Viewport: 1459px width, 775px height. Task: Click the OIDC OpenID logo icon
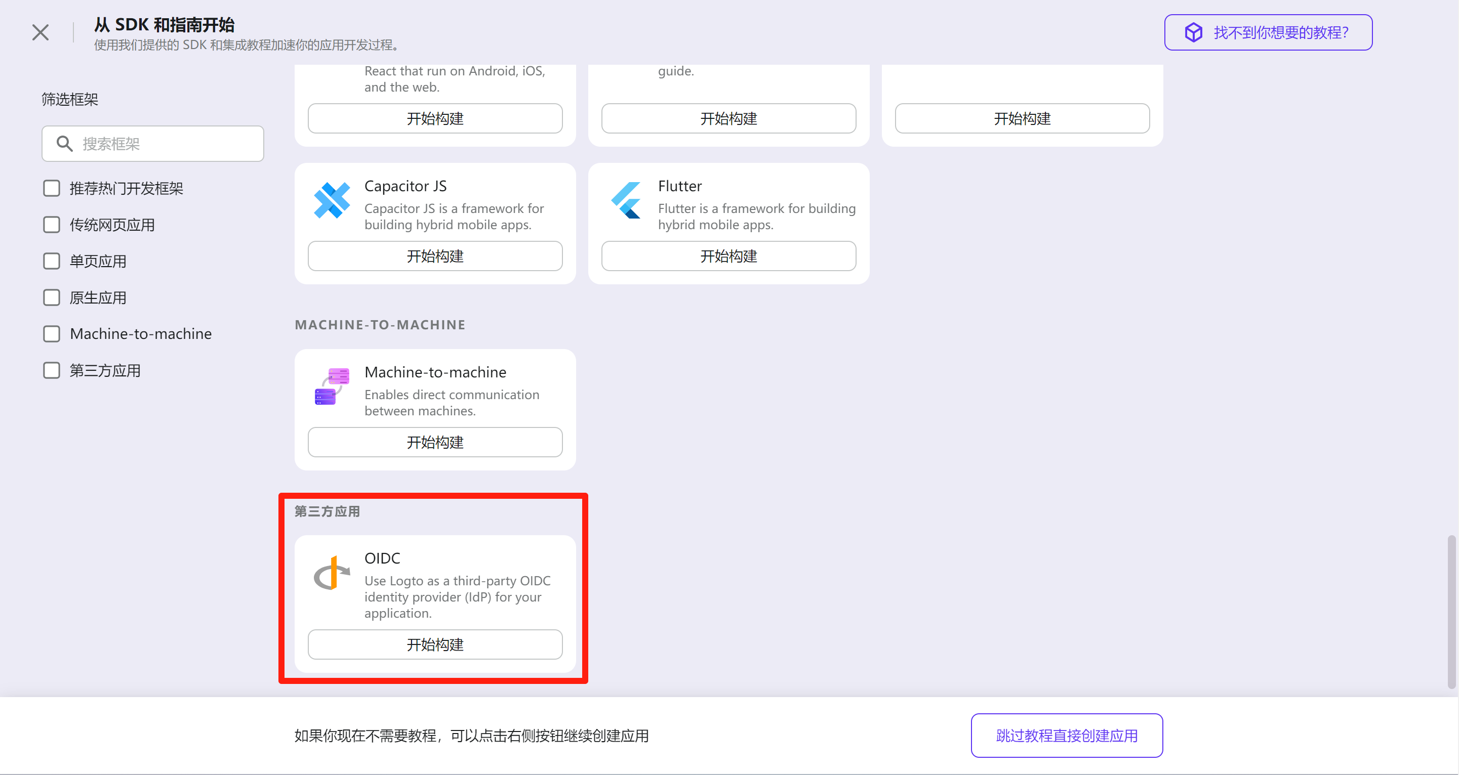pos(331,573)
